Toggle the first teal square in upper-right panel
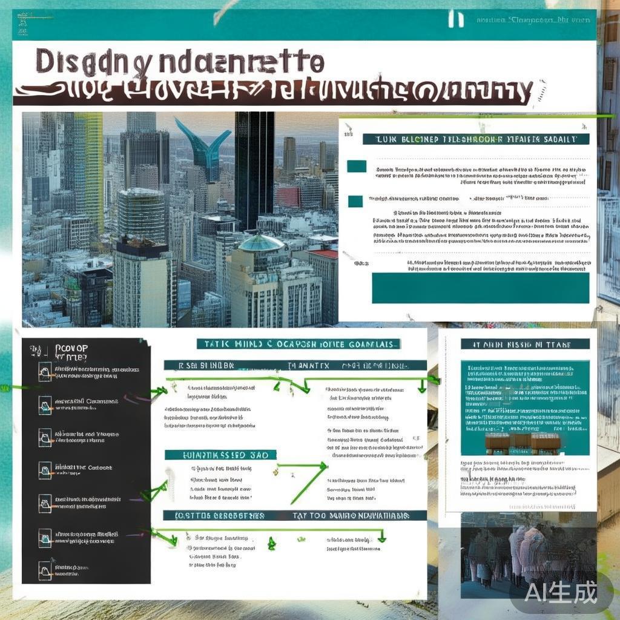This screenshot has width=620, height=620. [x=357, y=166]
